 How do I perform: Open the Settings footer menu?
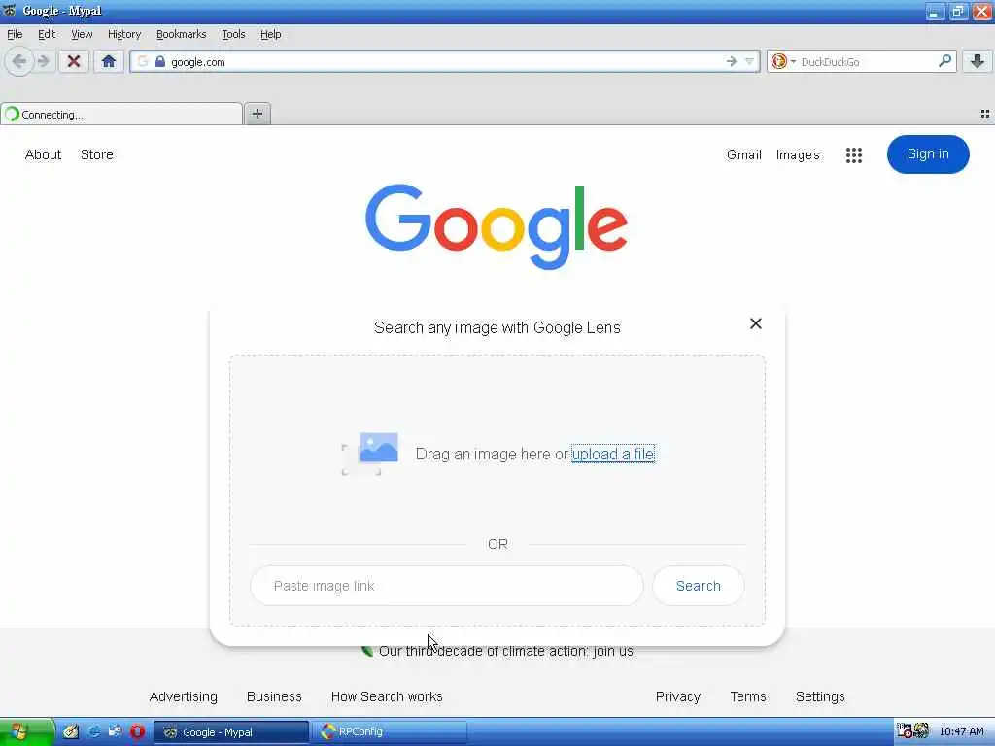(x=820, y=696)
